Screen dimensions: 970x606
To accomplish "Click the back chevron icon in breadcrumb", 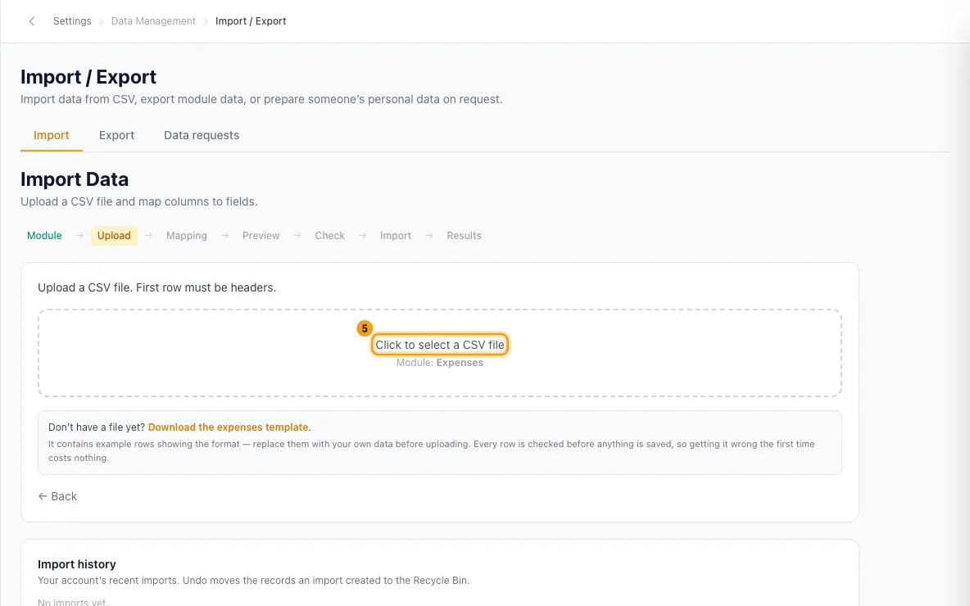I will pyautogui.click(x=32, y=21).
